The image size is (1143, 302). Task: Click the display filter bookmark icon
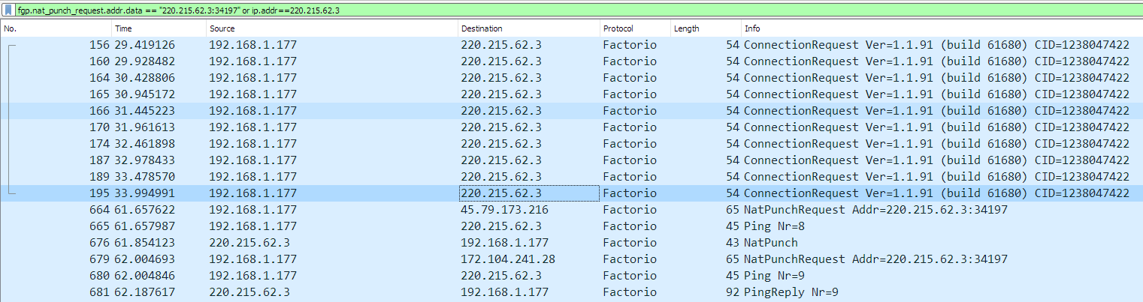(7, 11)
